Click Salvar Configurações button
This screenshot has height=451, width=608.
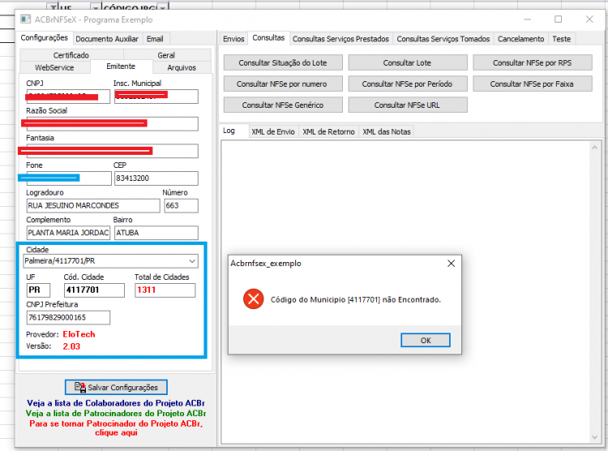[x=116, y=387]
